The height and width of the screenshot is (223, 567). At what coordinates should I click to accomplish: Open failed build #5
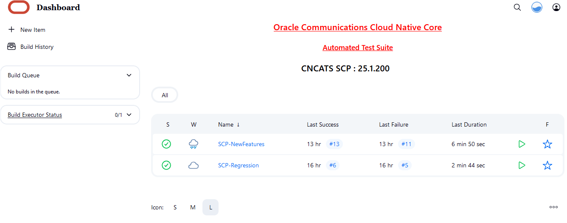[x=405, y=165]
